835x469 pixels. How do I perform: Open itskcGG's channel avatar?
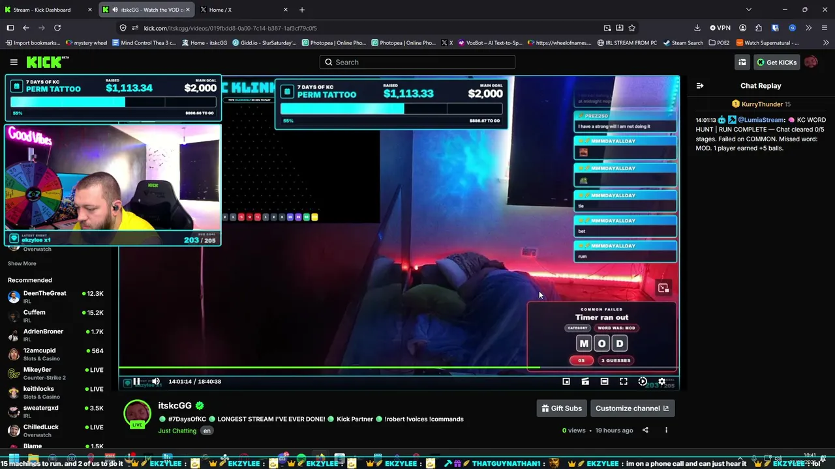pos(137,414)
